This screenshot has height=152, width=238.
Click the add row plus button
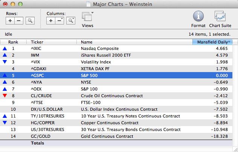tap(10, 21)
